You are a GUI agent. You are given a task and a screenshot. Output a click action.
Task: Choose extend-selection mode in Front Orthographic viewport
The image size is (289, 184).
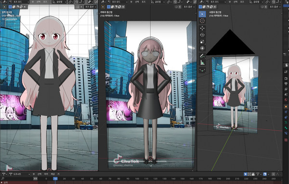14,7
